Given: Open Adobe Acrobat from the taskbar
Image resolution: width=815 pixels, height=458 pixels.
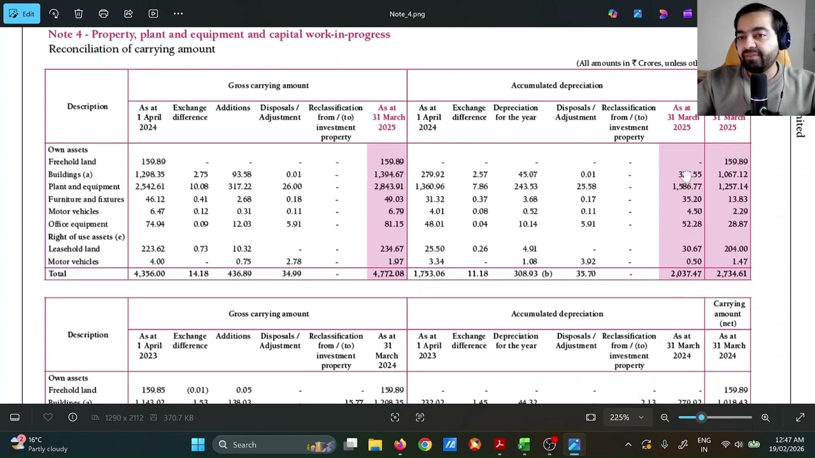Looking at the screenshot, I should pos(499,445).
